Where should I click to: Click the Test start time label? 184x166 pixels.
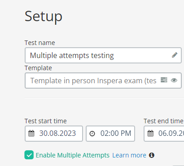point(46,121)
